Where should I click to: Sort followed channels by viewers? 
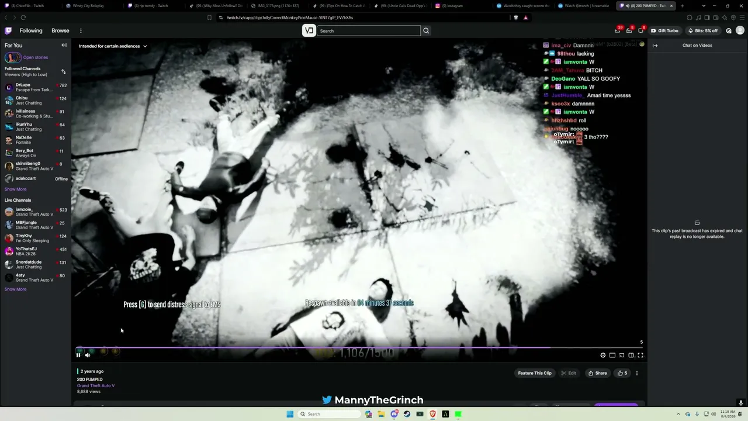coord(64,71)
